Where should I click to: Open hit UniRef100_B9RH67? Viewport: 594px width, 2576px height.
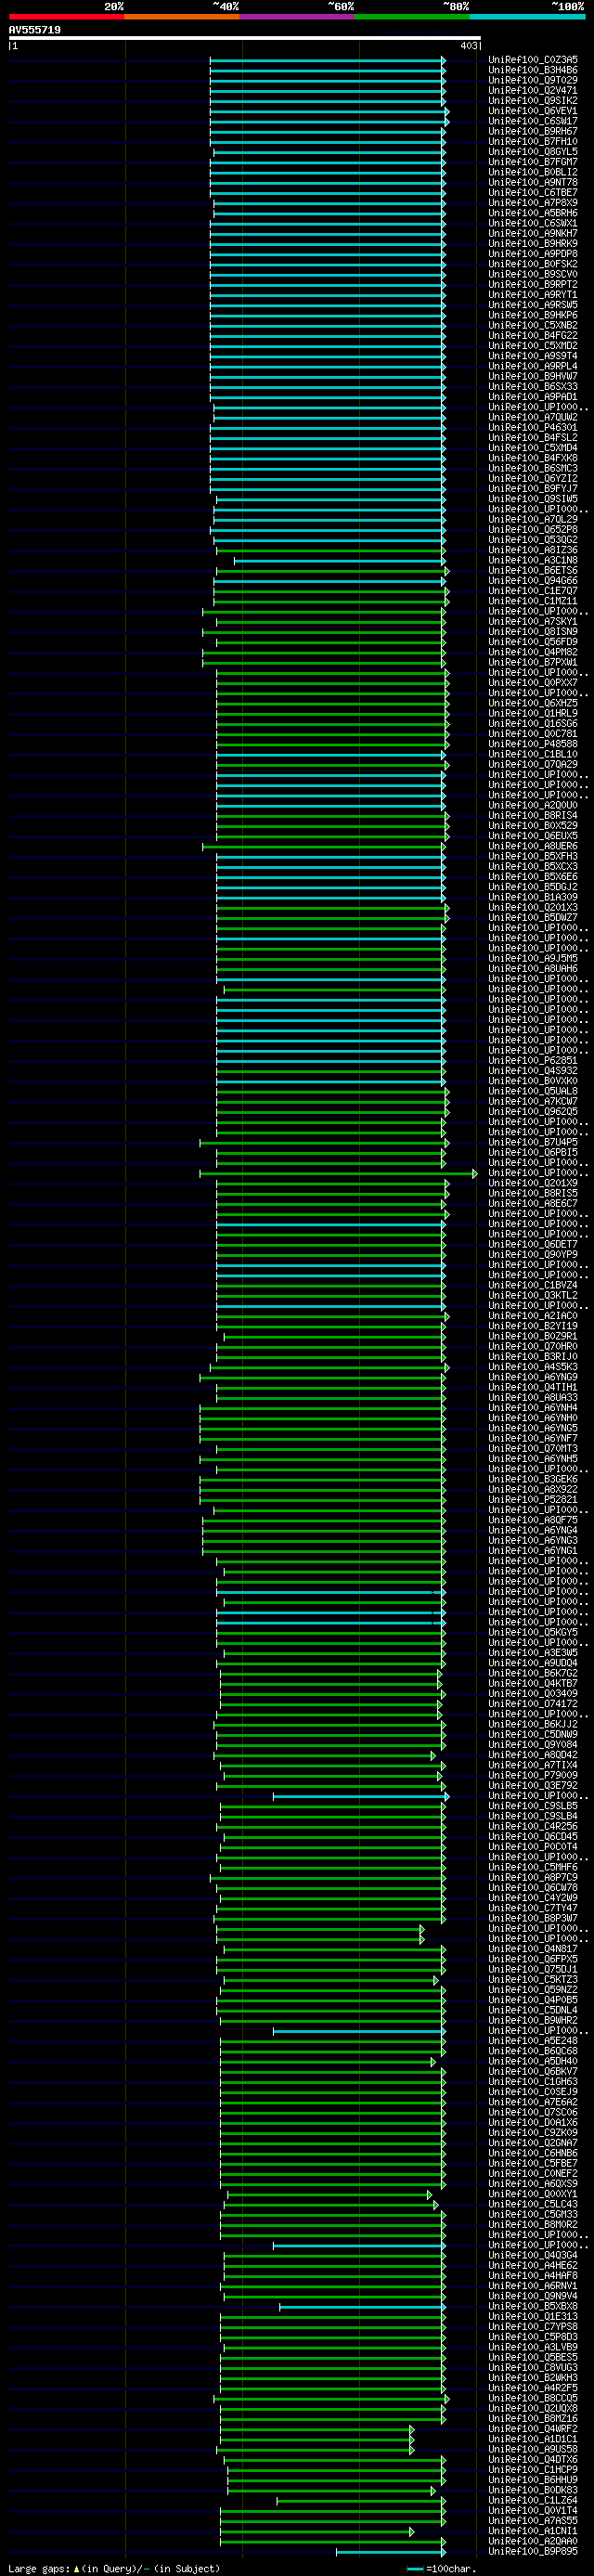point(533,131)
